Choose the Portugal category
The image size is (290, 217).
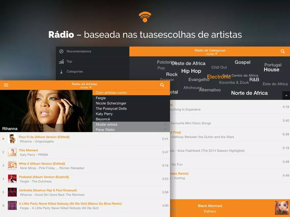273,65
